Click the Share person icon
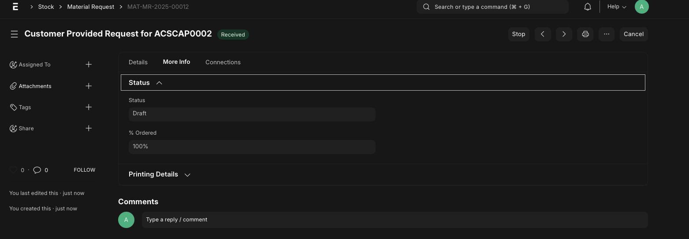 13,128
